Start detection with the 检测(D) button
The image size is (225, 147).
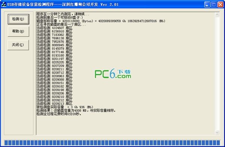(18, 19)
